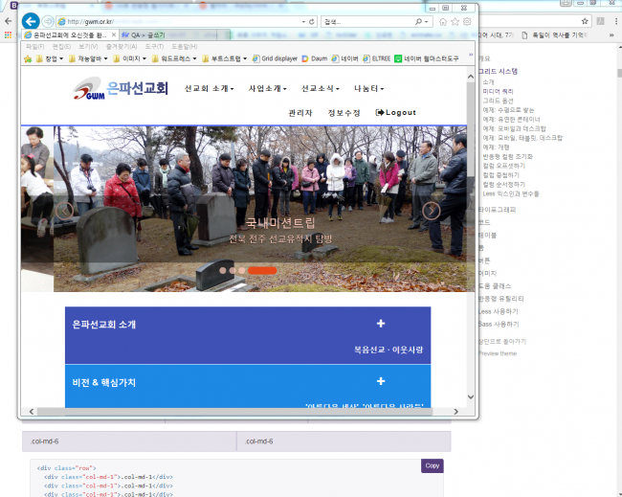Open the 네이버 웹마스터도구 favorite
This screenshot has height=497, width=622.
427,58
